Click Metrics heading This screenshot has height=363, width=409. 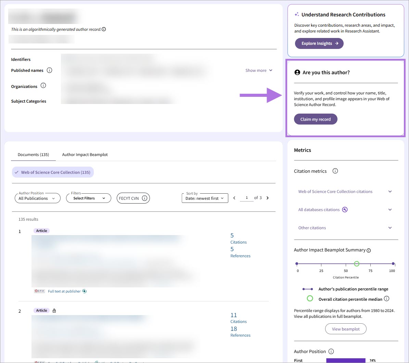click(x=302, y=150)
